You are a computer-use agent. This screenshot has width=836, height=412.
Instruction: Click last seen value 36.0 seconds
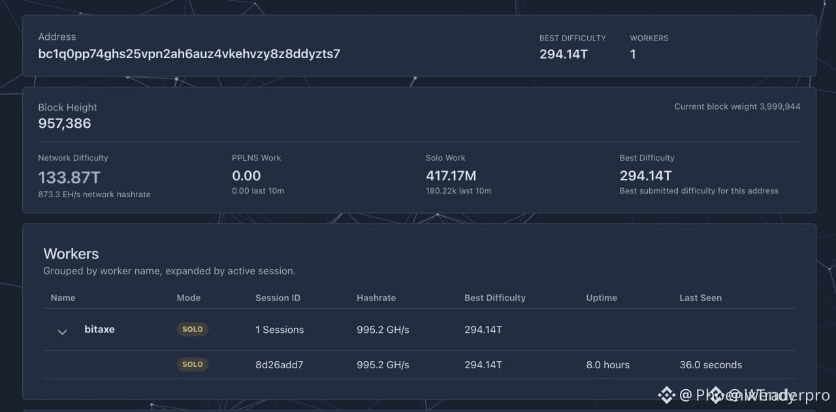[711, 365]
